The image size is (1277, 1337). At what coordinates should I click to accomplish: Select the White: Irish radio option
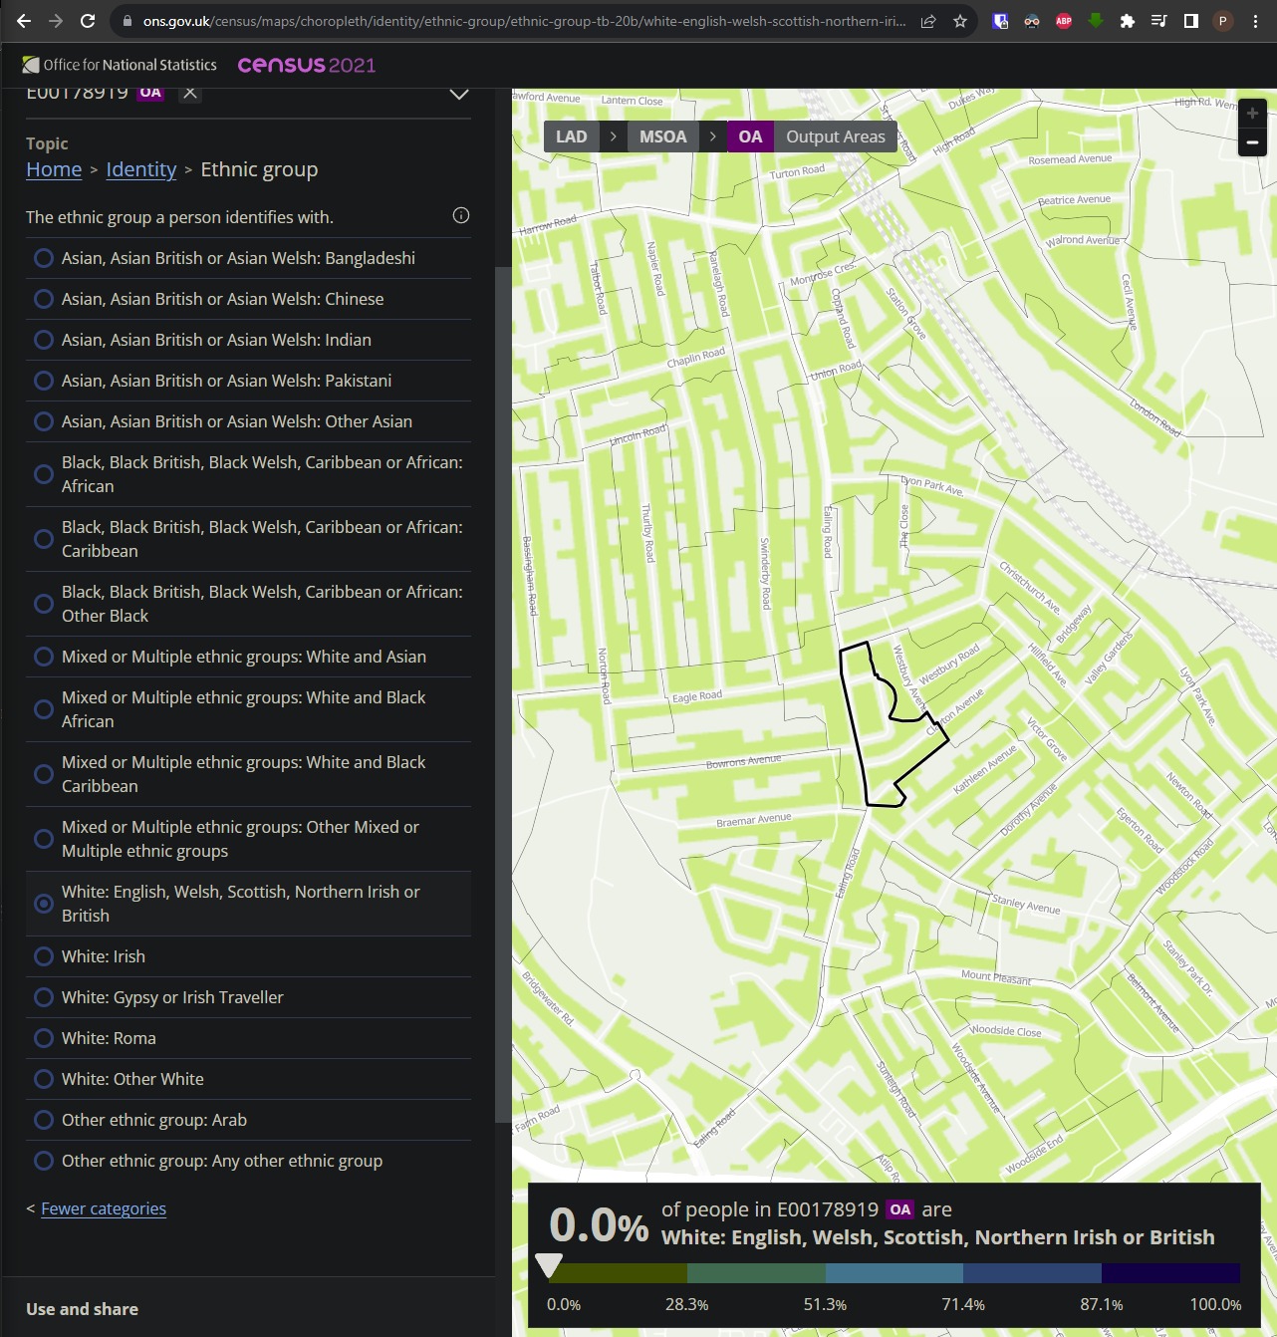(x=44, y=956)
